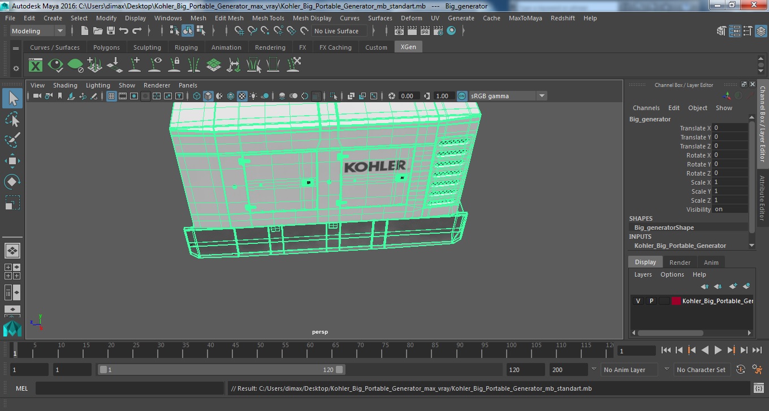The image size is (769, 411).
Task: Open the shelf tab switcher menu icon
Action: pyautogui.click(x=16, y=48)
